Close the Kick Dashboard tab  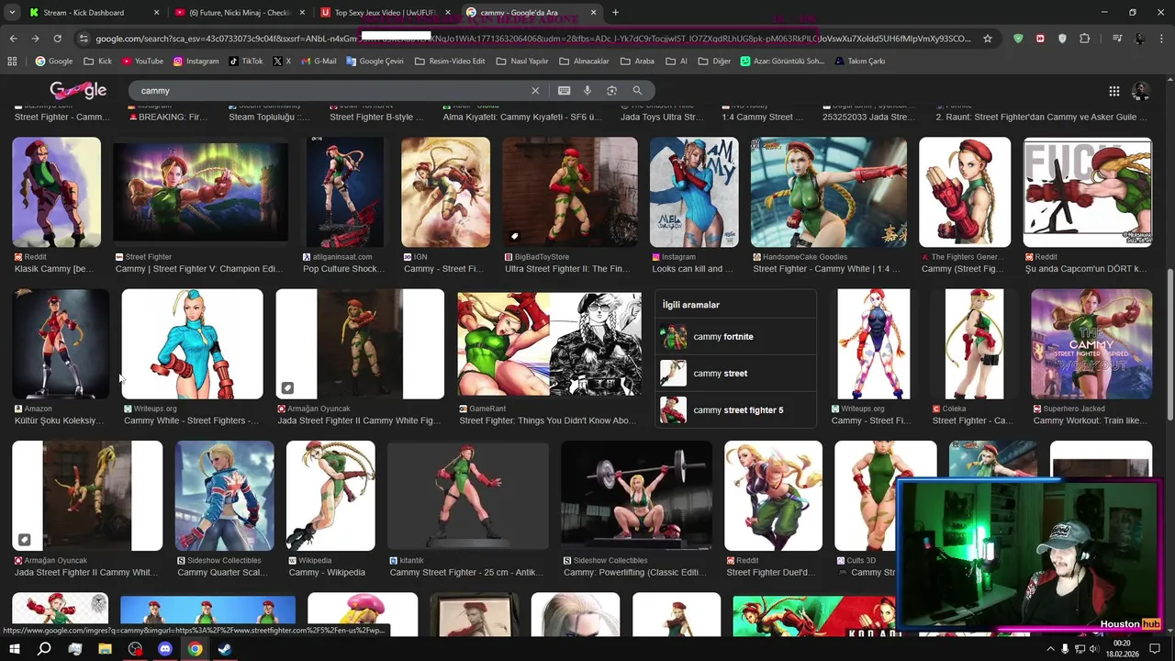[x=156, y=13]
